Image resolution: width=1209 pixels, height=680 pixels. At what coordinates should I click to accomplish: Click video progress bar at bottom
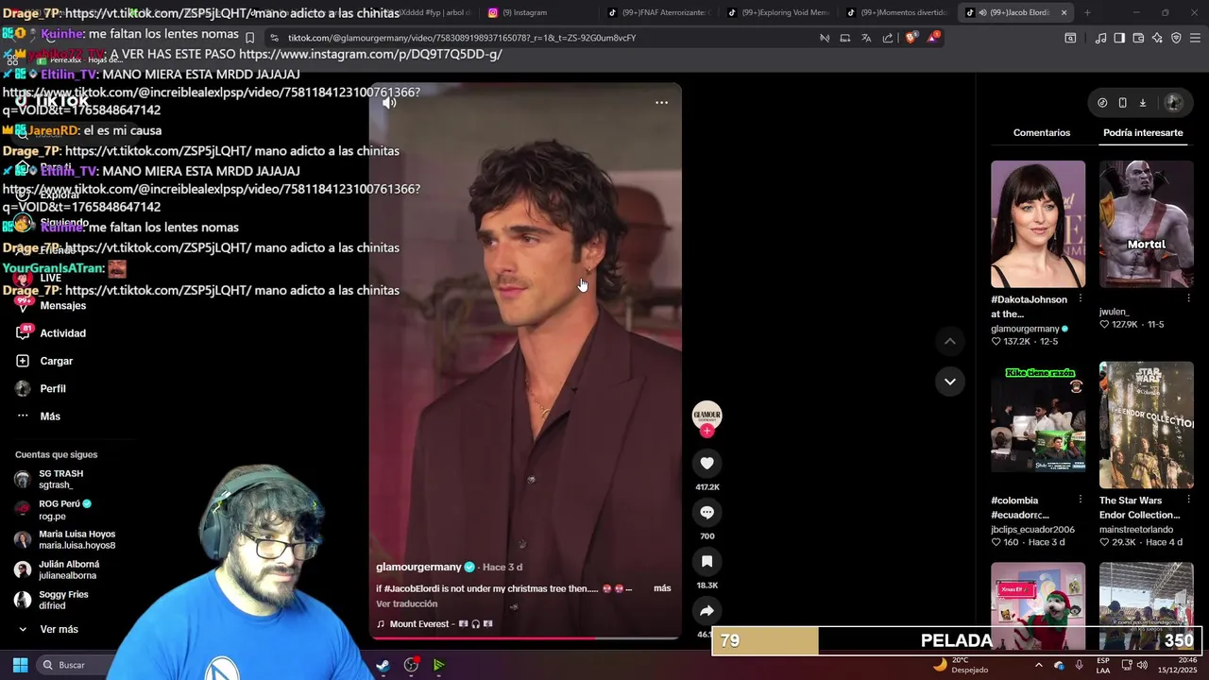pos(524,638)
